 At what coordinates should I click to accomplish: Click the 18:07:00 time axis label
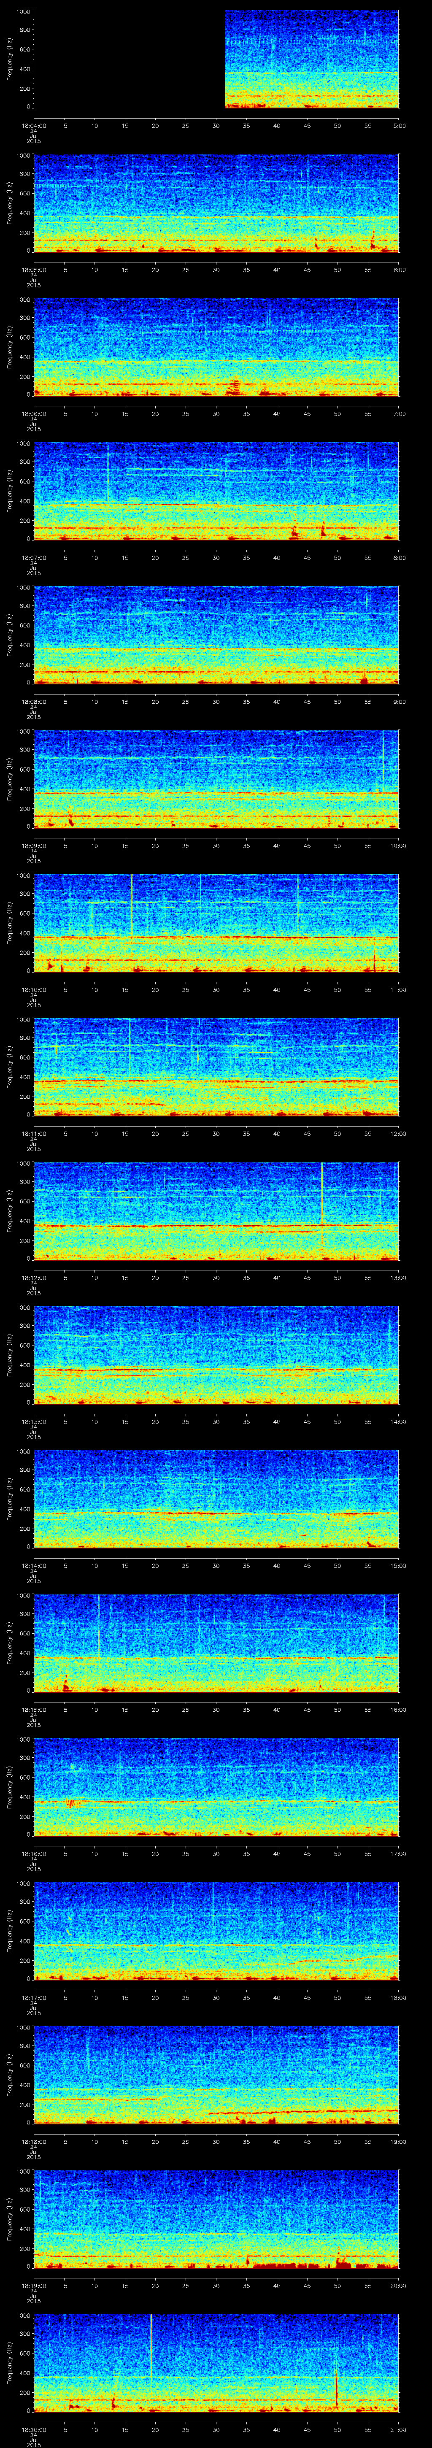coord(34,558)
